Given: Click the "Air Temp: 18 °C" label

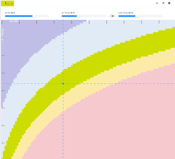Looking at the screenshot, I should (68, 13).
